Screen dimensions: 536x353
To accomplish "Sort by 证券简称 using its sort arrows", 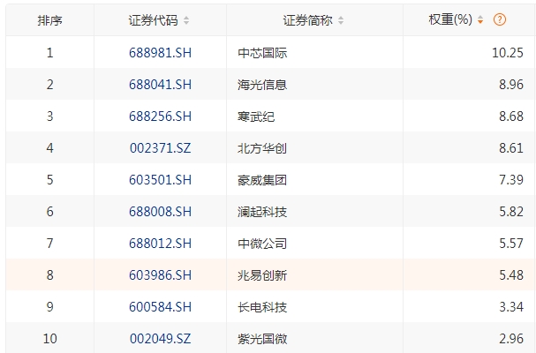I will (x=341, y=20).
